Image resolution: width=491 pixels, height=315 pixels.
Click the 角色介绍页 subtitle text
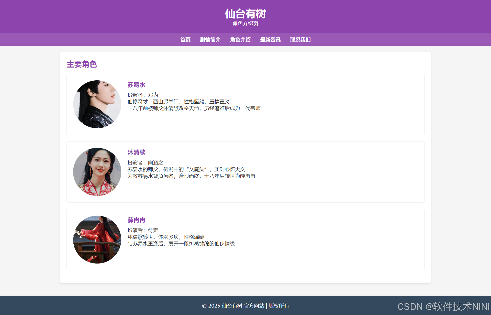point(245,23)
